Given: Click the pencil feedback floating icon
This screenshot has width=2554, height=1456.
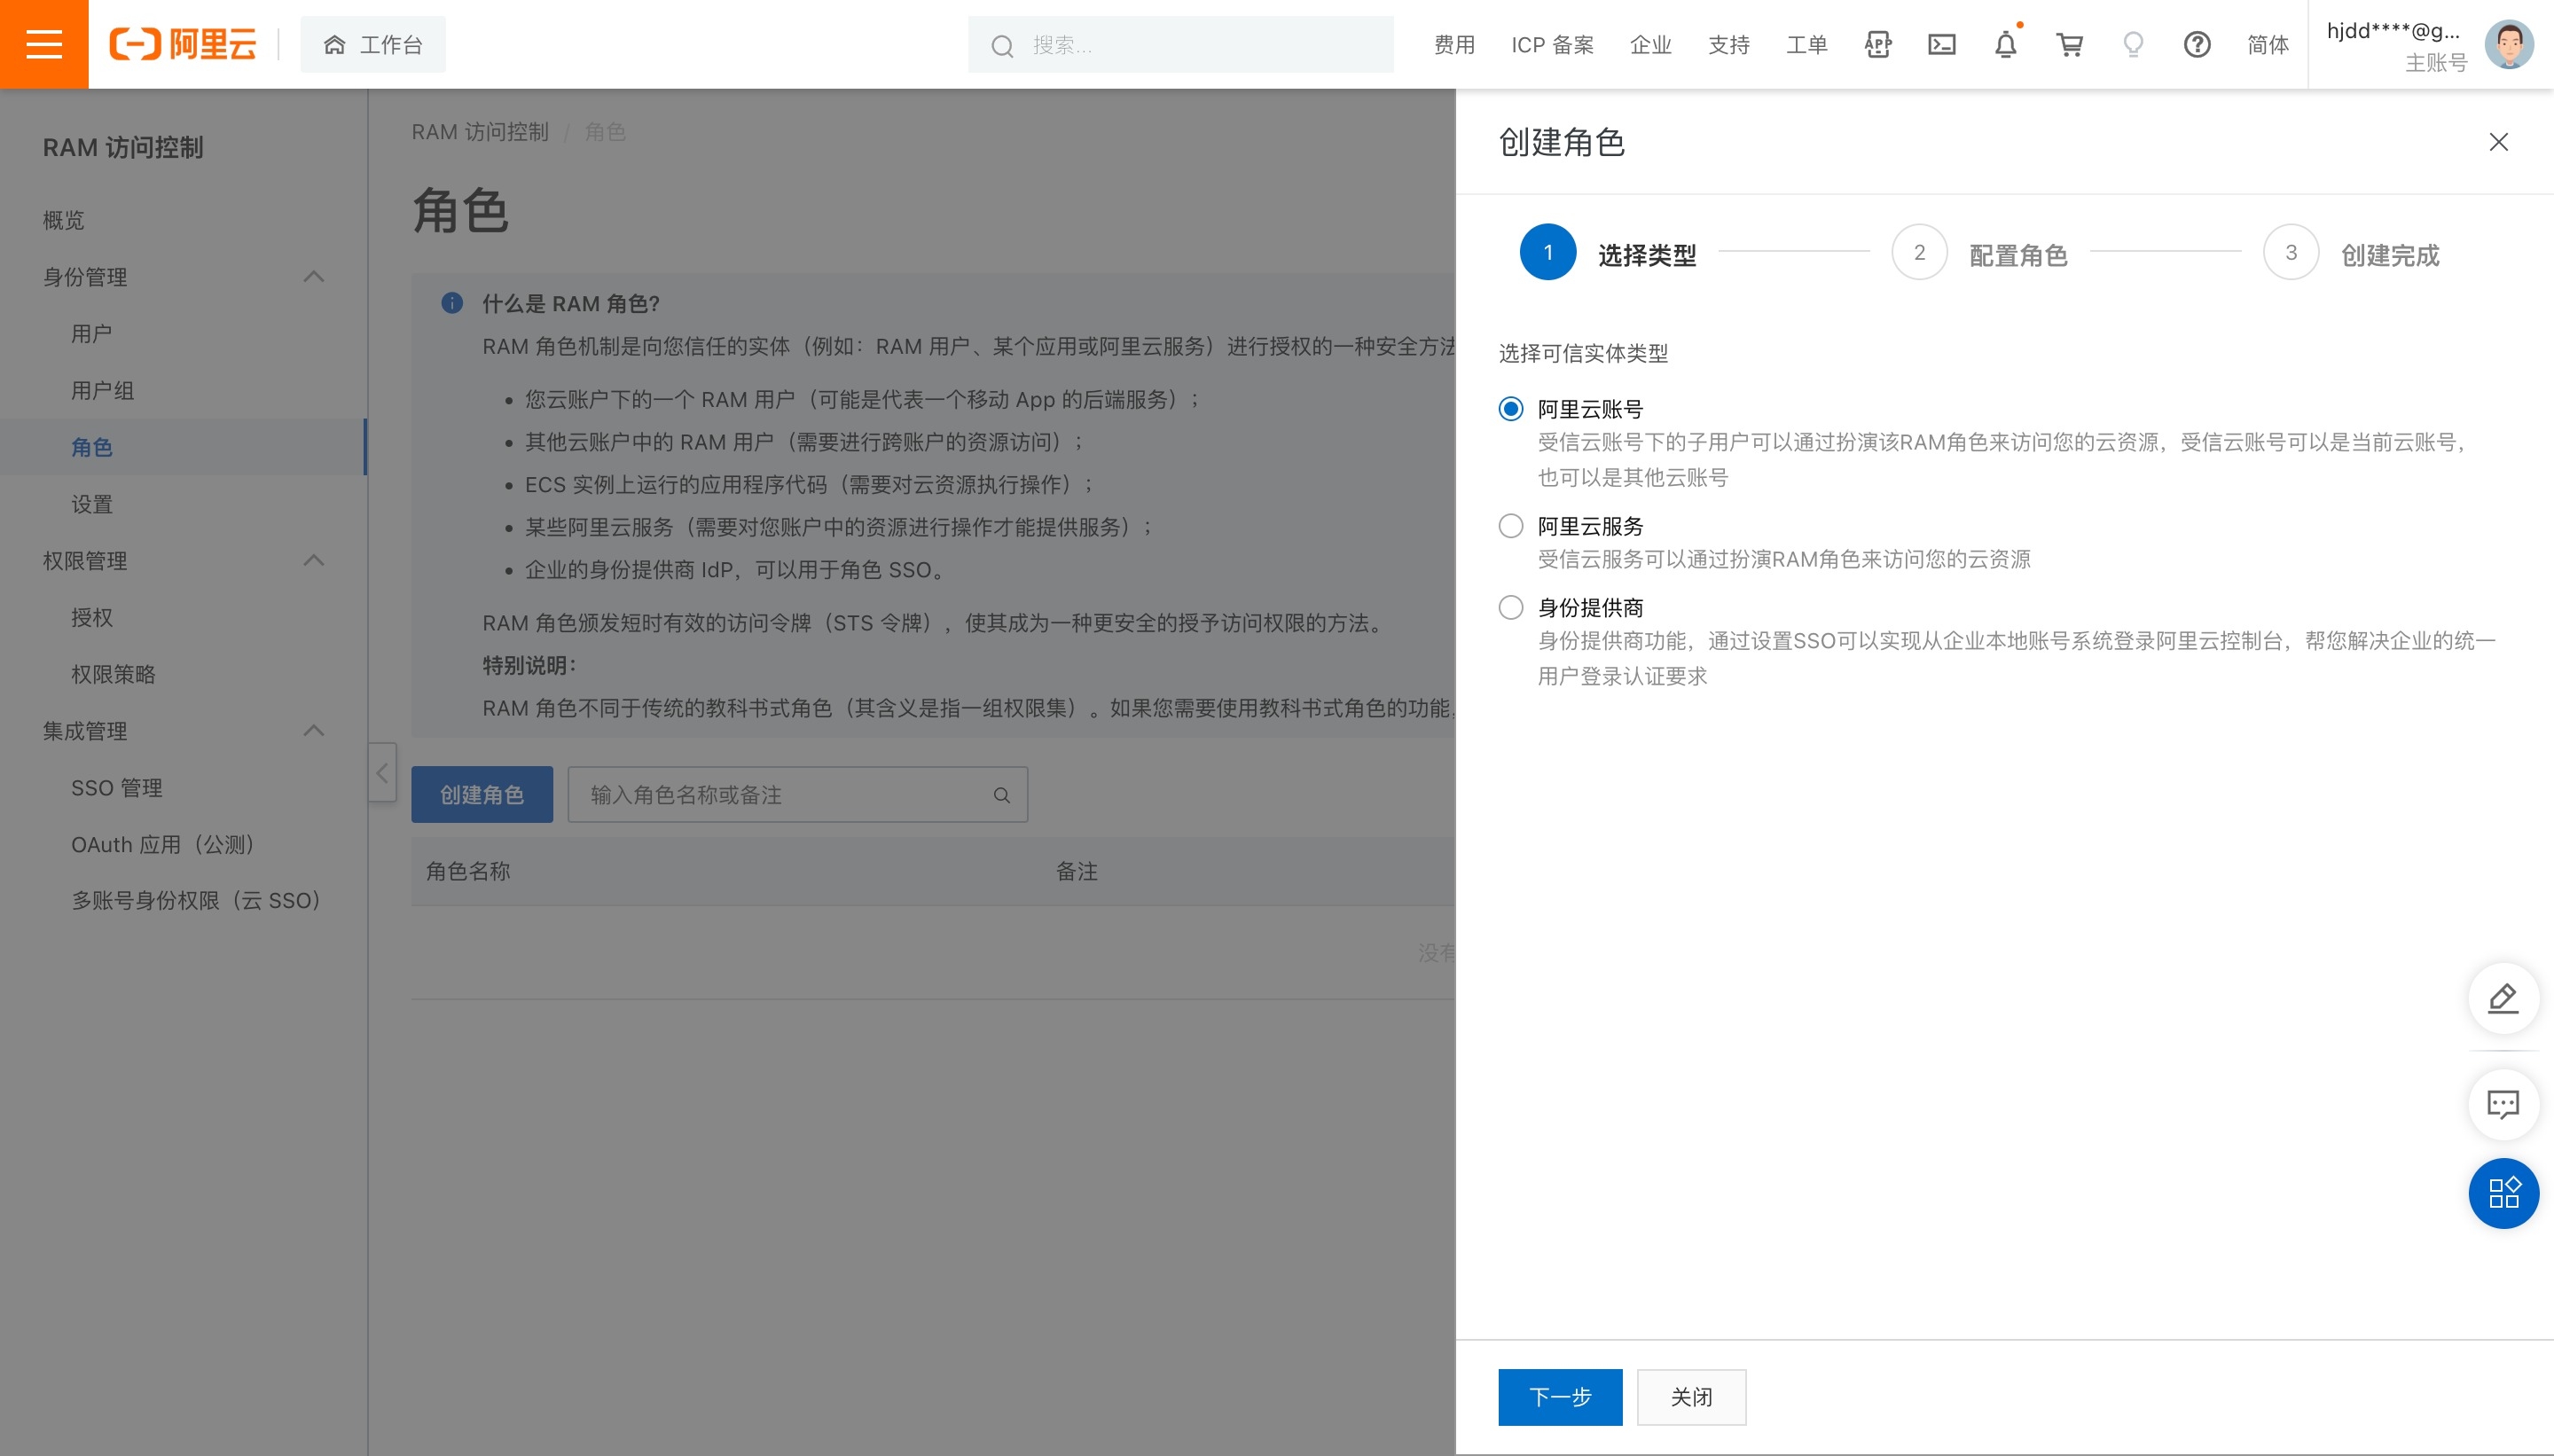Looking at the screenshot, I should coord(2503,998).
